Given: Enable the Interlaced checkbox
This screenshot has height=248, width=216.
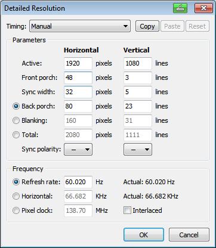Looking at the screenshot, I should (x=127, y=210).
